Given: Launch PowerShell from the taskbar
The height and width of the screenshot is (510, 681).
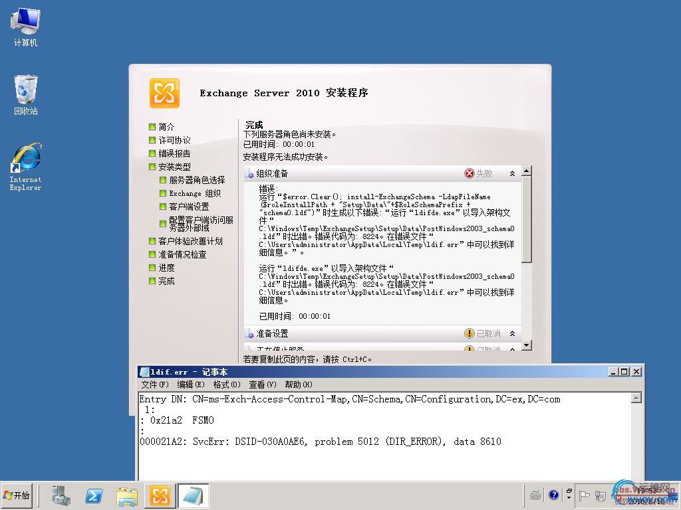Looking at the screenshot, I should (x=94, y=495).
